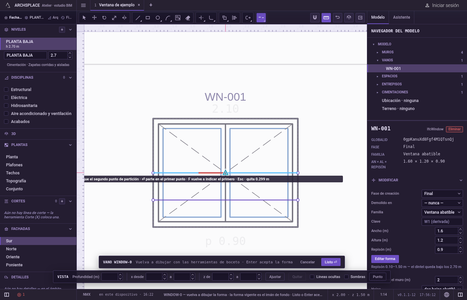The height and width of the screenshot is (300, 467).
Task: Activate the move tool
Action: point(94,18)
